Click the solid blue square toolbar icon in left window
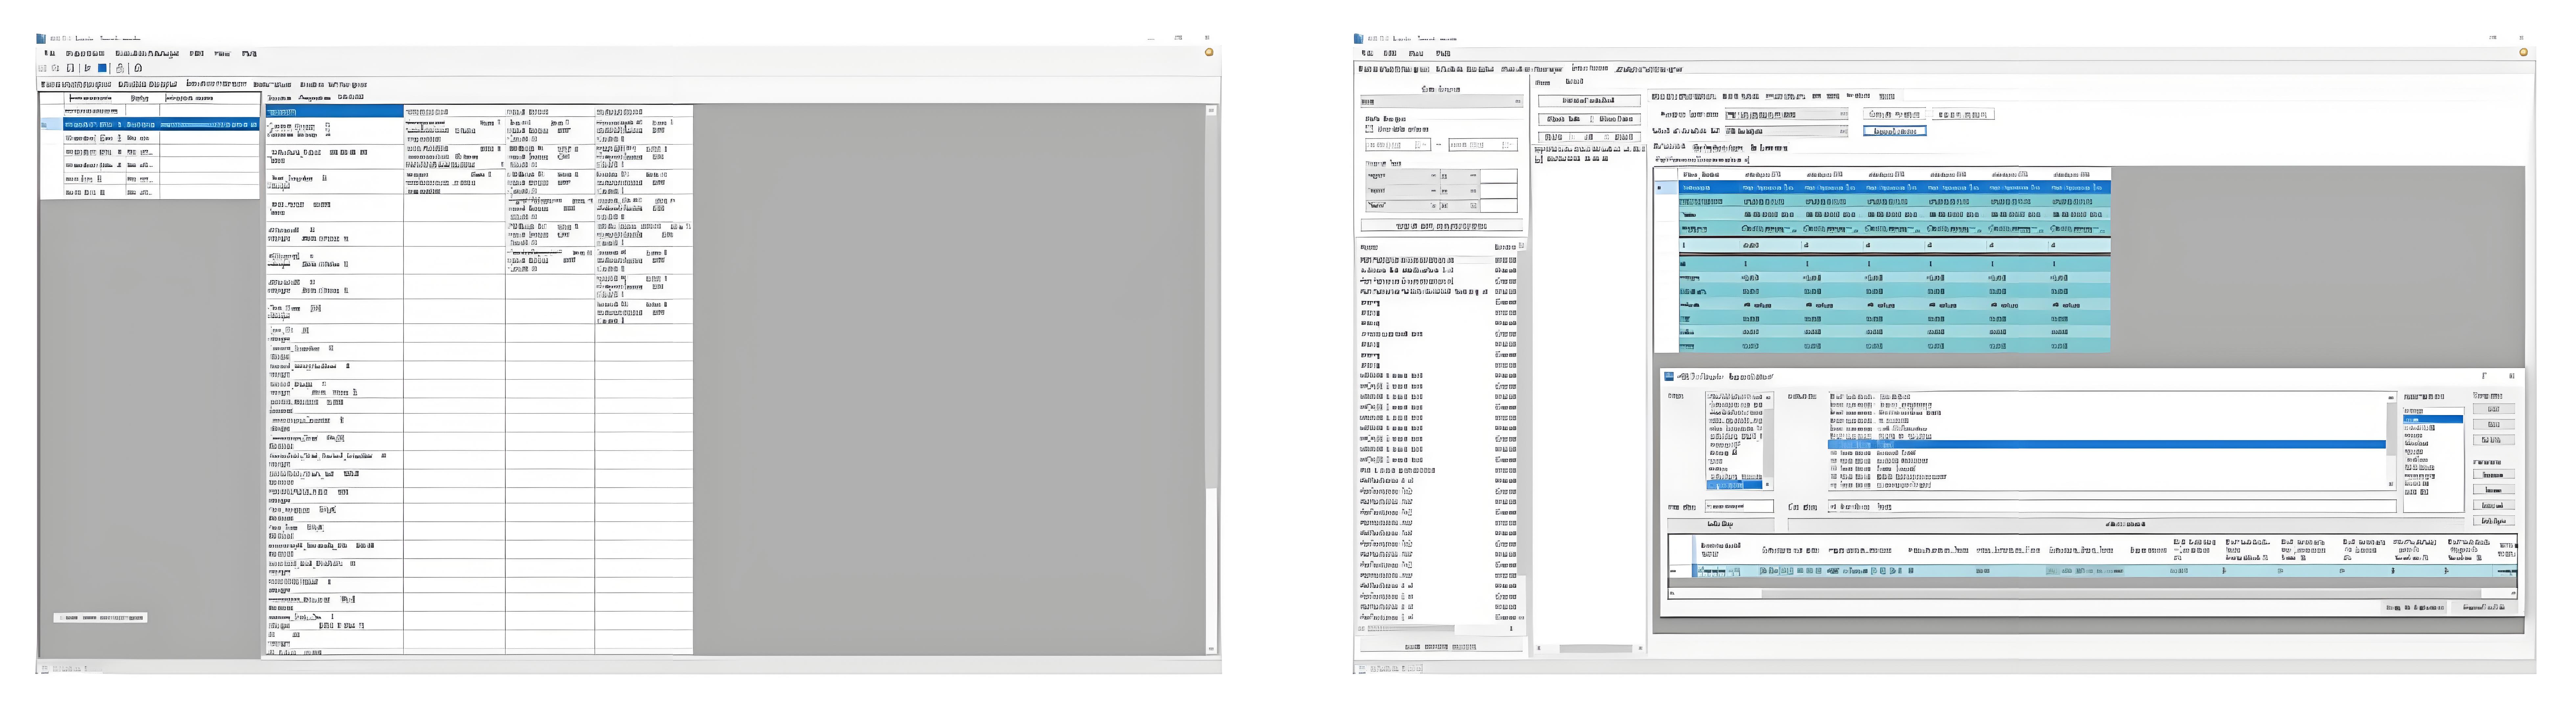 click(x=102, y=68)
